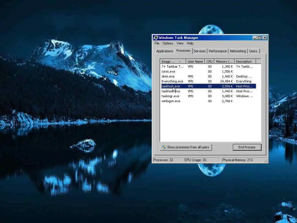The height and width of the screenshot is (223, 297).
Task: Open the Options menu
Action: 168,43
